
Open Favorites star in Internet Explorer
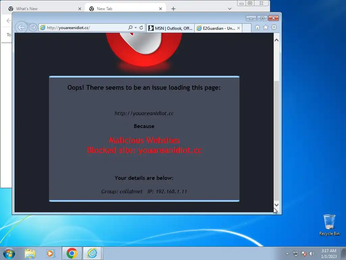(x=266, y=27)
